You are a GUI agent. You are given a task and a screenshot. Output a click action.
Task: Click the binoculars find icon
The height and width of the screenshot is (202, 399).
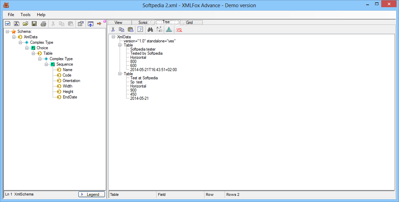(150, 30)
